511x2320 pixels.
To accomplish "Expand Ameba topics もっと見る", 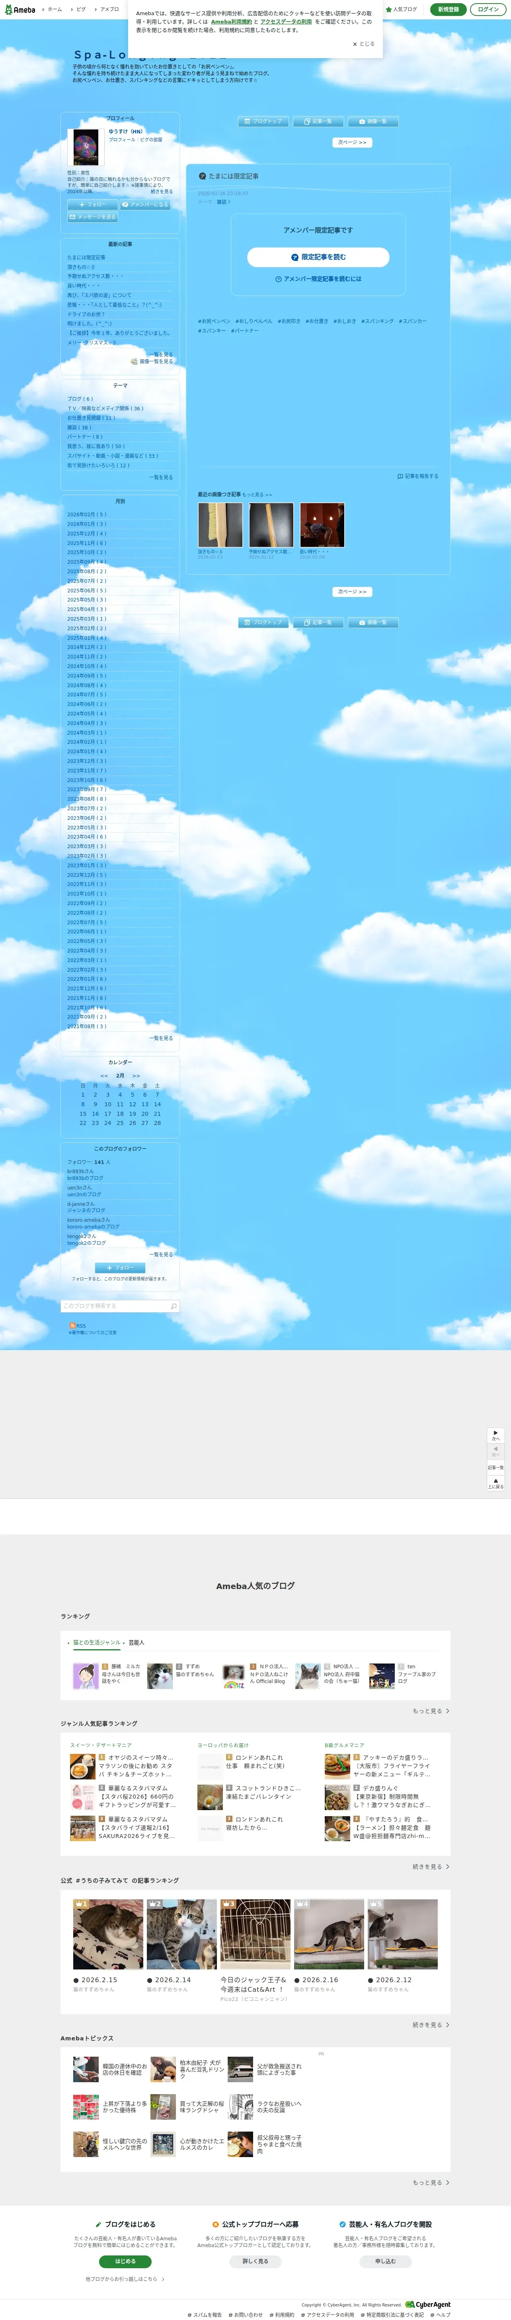I will [x=431, y=2182].
